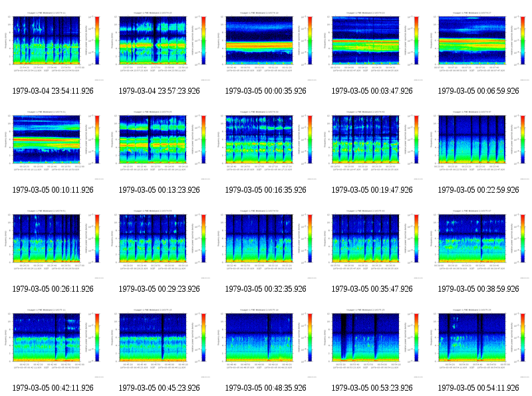532x396 pixels.
Task: Open the 1979-03-04 23:54:11.926 spectrogram thumbnail
Action: [x=53, y=45]
